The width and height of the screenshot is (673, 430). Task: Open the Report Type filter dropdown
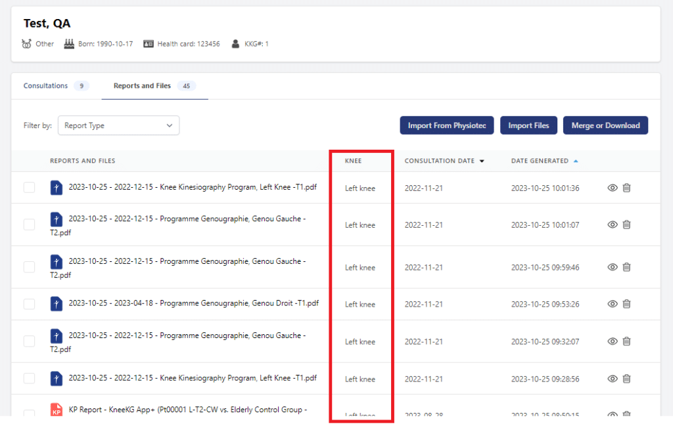118,125
